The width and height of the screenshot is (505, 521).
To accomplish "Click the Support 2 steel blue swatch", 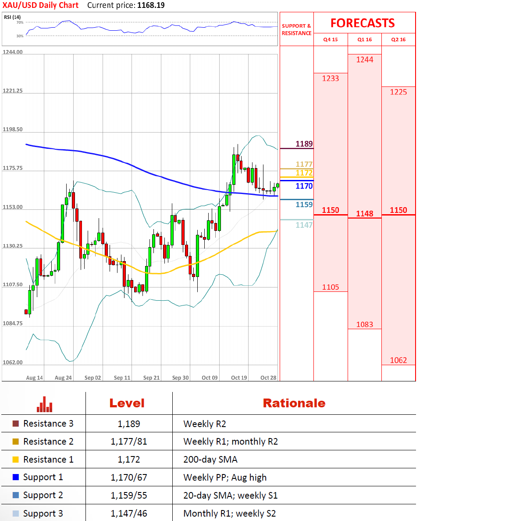I will coord(16,495).
